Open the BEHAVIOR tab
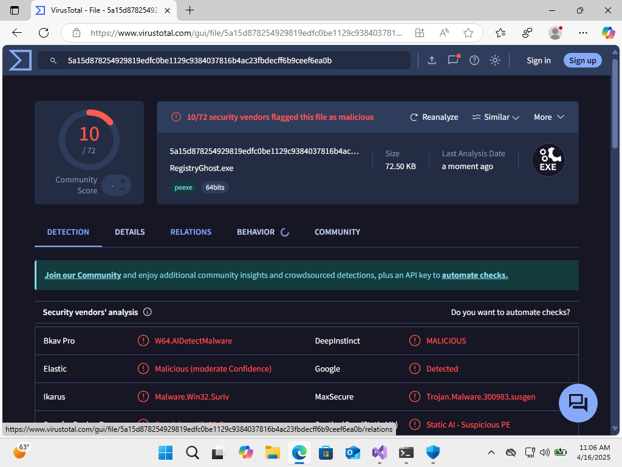 tap(256, 232)
